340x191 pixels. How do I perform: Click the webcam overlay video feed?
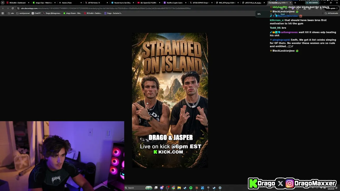(x=62, y=156)
